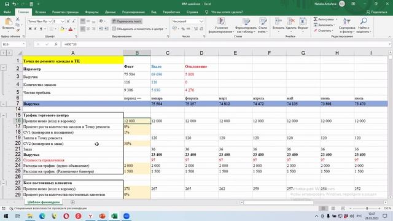Open Excel from the Windows taskbar
The image size is (393, 221).
coord(114,216)
